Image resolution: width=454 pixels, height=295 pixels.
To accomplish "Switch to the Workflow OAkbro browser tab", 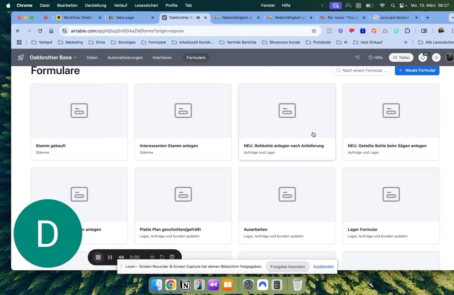I will [x=79, y=17].
